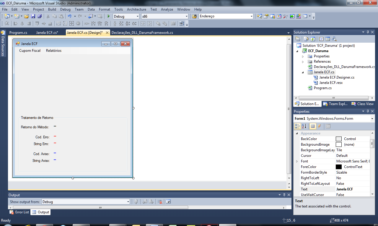
Task: Collapse the ECF_Daruma project node
Action: [x=298, y=51]
